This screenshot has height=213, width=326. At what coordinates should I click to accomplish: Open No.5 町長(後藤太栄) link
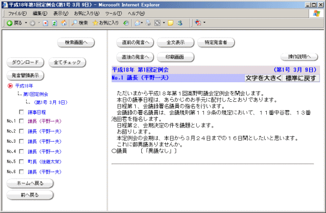point(45,162)
